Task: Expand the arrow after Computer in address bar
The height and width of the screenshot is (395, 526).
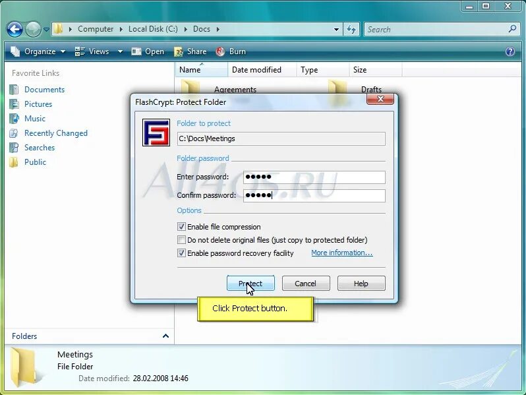Action: 121,29
